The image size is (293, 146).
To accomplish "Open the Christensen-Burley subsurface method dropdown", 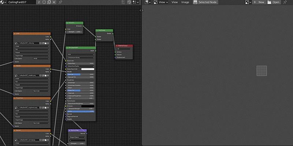I will click(x=81, y=58).
